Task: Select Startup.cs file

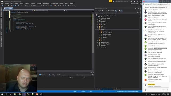Action: click(x=103, y=47)
